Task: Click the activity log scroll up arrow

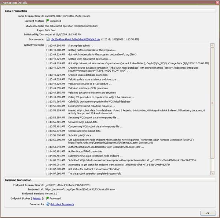Action: point(212,46)
